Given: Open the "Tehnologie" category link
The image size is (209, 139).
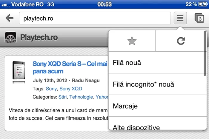Looking at the screenshot, I should point(81,97).
